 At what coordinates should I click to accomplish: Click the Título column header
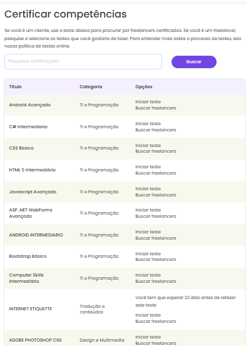coord(15,87)
